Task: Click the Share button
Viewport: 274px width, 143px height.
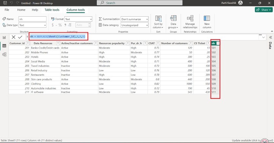Action: point(264,10)
